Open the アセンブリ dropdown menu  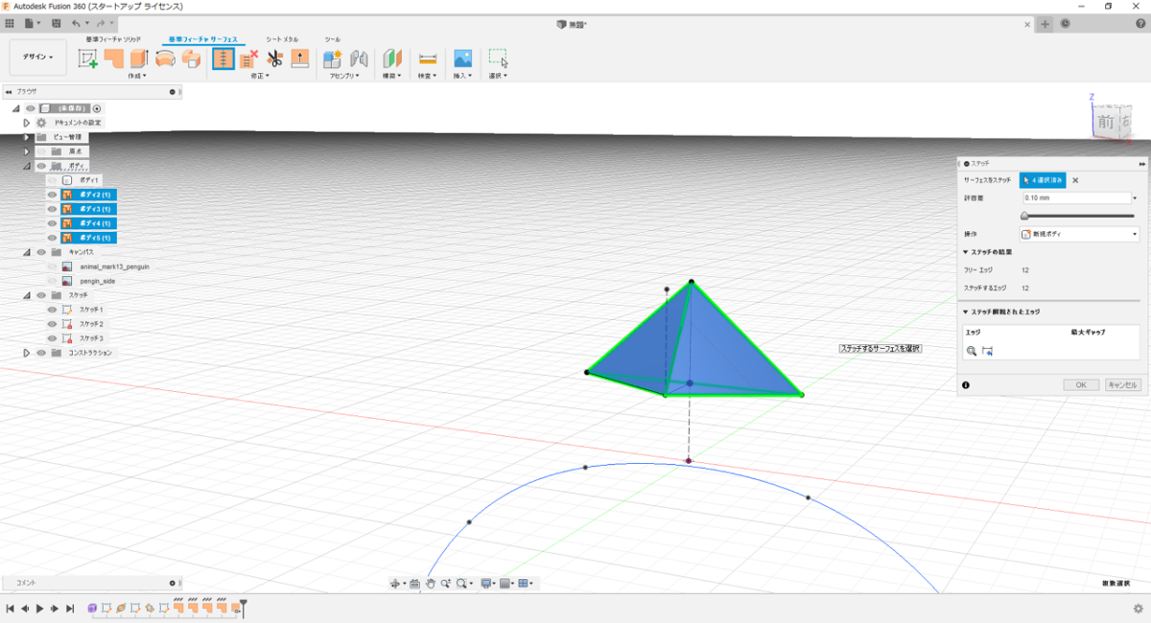[345, 76]
